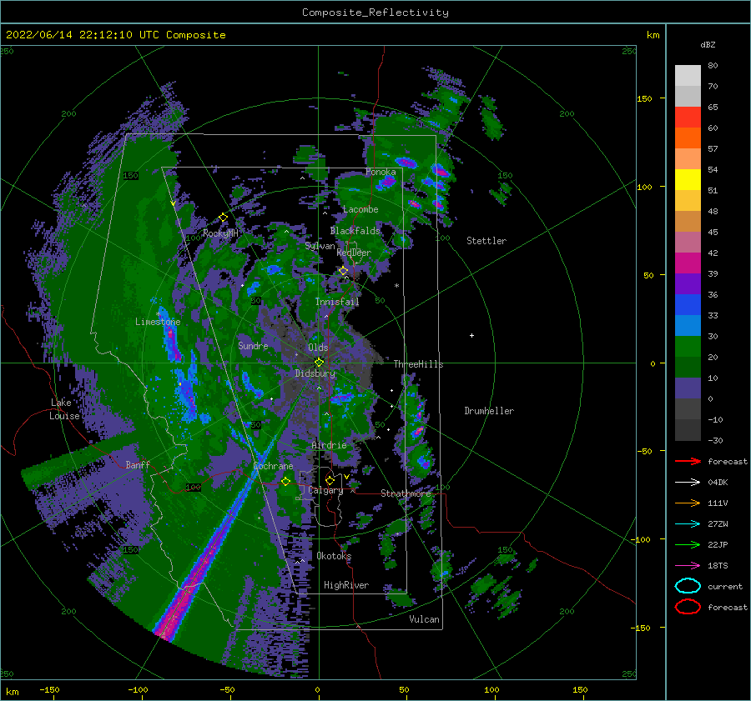751x701 pixels.
Task: Click the HighRiver city label
Action: [x=346, y=585]
